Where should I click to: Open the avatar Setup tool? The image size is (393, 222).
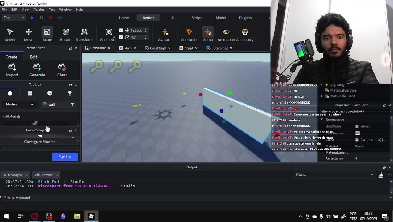208,35
